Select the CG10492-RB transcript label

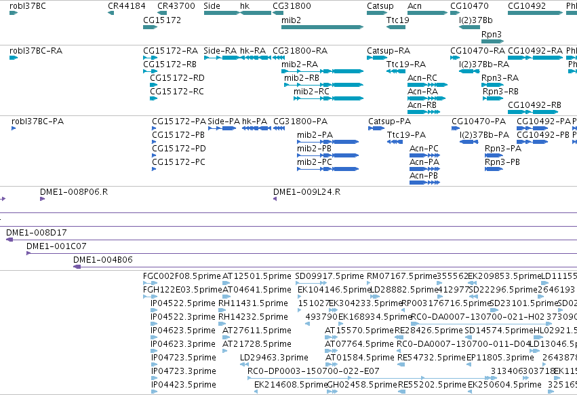click(x=535, y=105)
